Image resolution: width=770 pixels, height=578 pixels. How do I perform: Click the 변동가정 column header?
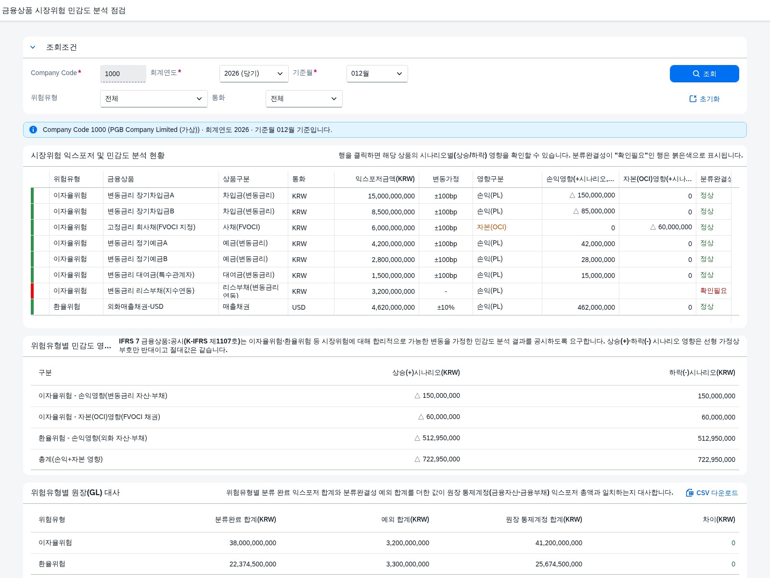[x=446, y=179]
